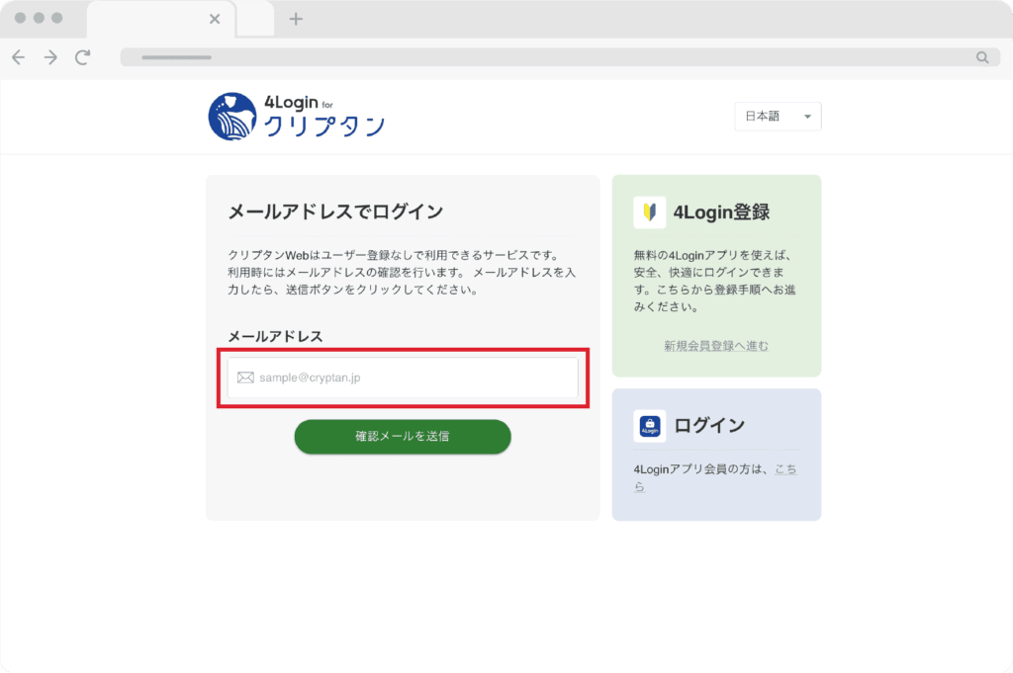Click the browser forward arrow
The width and height of the screenshot is (1013, 673).
(50, 57)
